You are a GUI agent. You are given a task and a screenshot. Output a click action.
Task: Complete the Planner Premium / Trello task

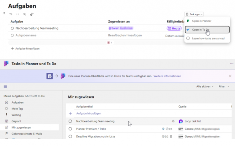70,129
